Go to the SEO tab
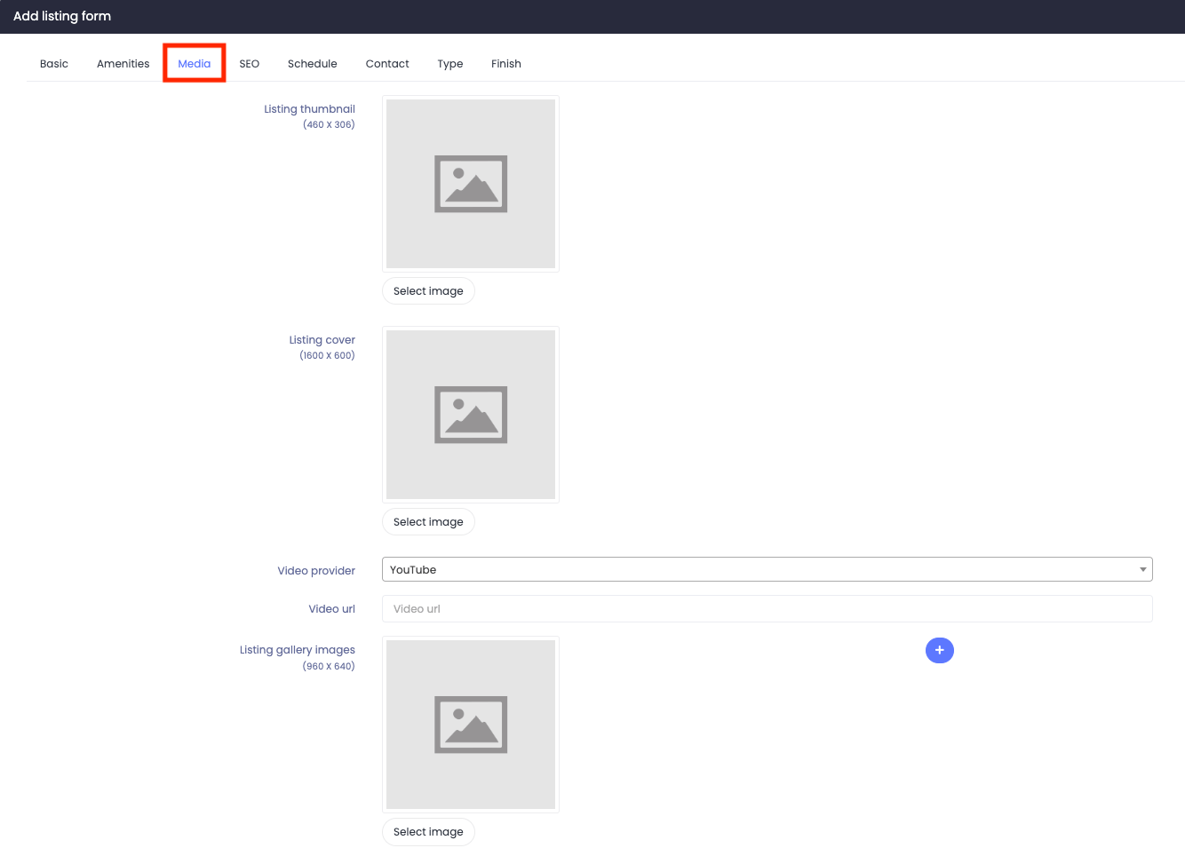 click(250, 64)
